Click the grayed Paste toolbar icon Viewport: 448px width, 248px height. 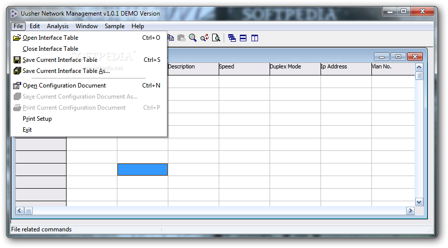click(181, 38)
